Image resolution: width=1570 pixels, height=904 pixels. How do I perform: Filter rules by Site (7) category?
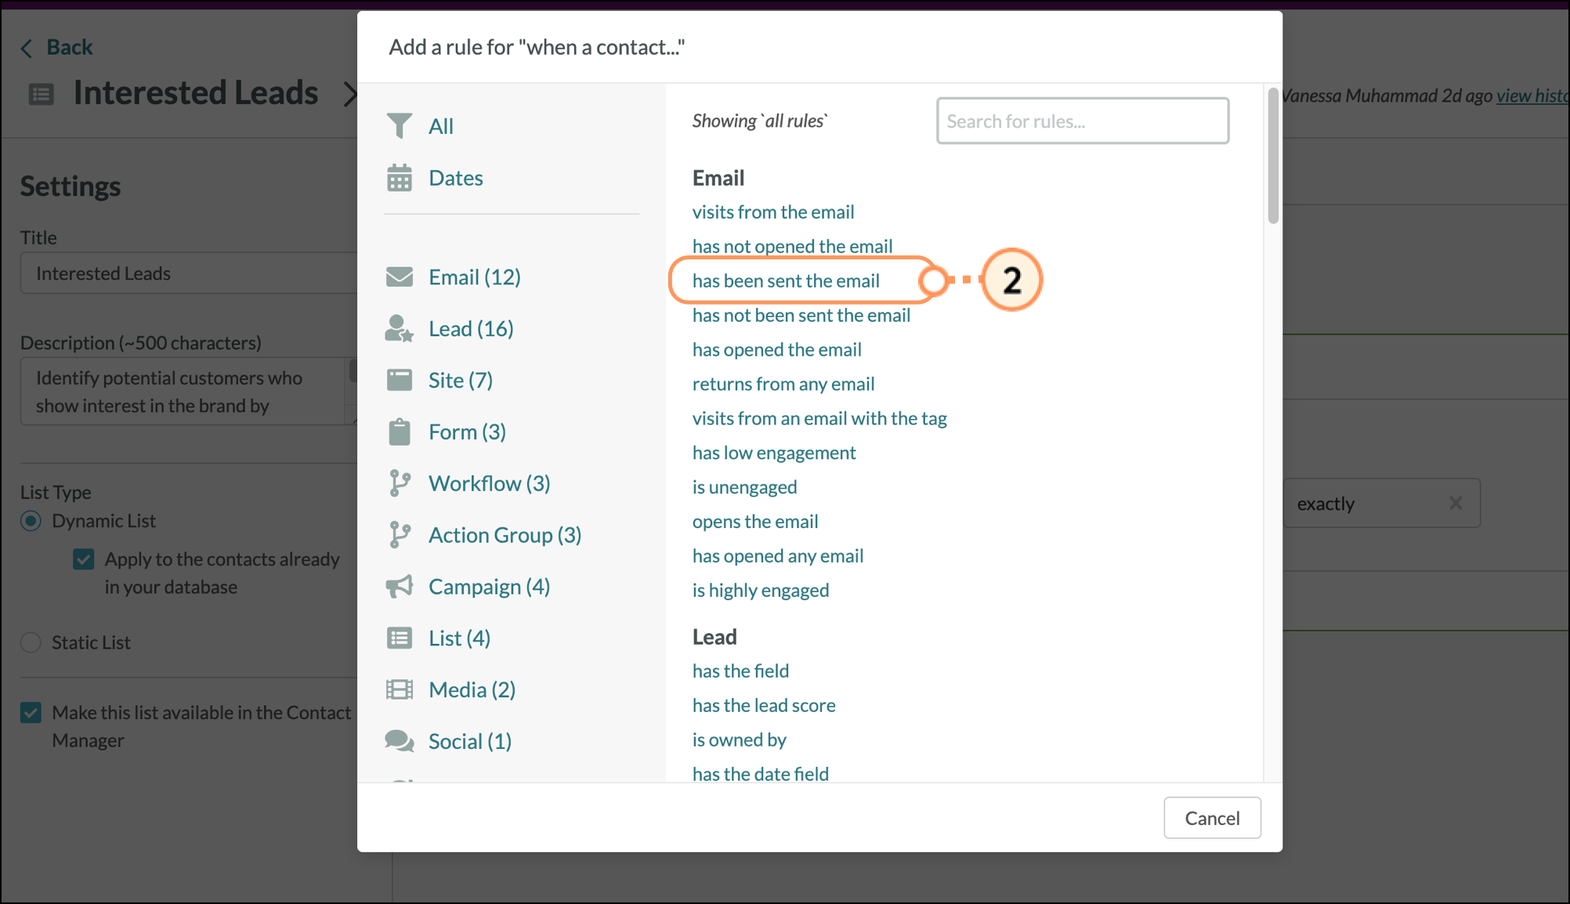click(x=460, y=380)
